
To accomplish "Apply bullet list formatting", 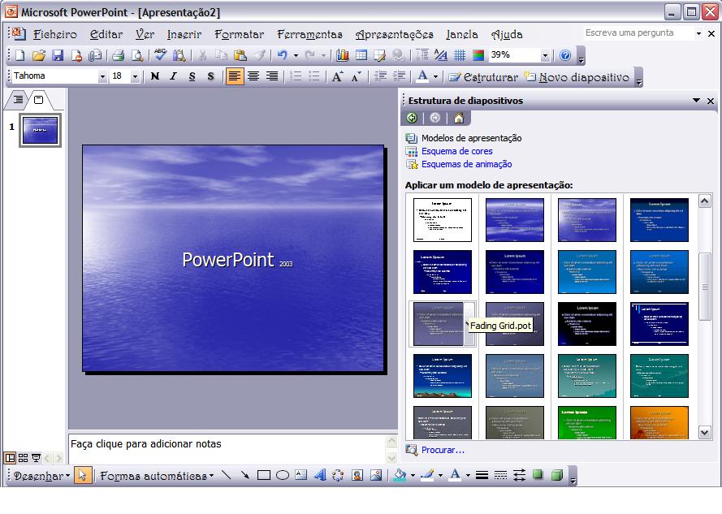I will pos(314,76).
